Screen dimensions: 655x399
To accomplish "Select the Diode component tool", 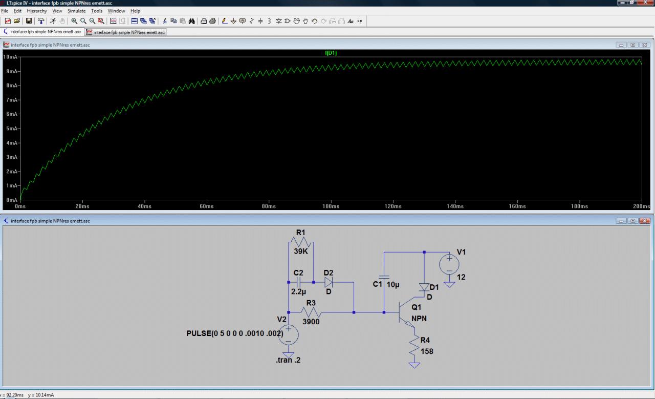I will tap(278, 21).
